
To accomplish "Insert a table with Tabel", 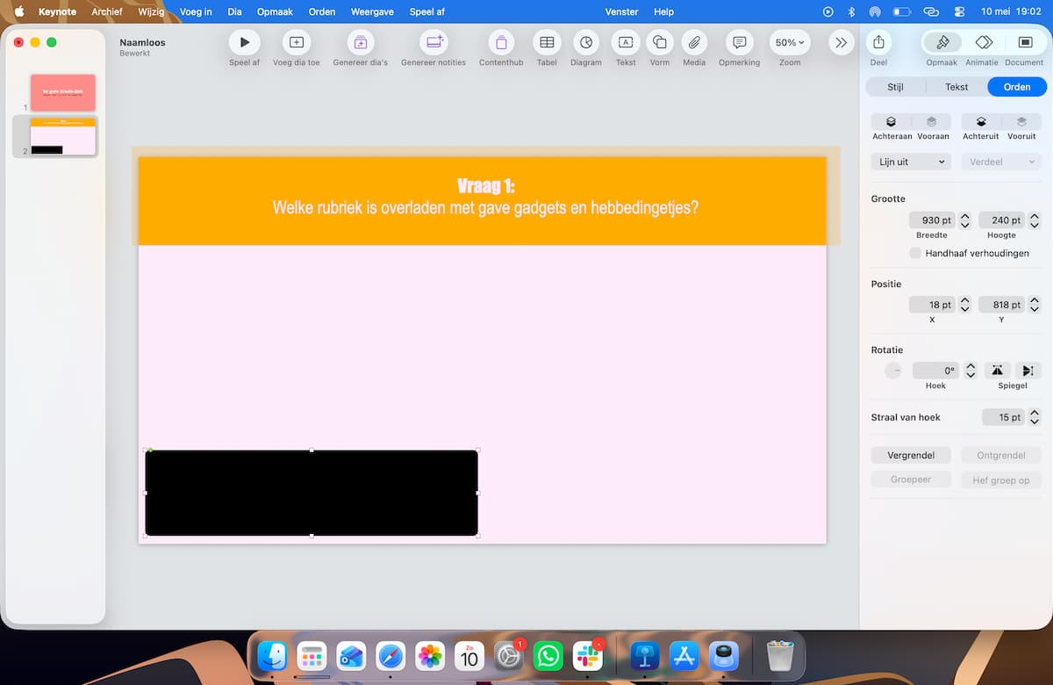I will coord(547,42).
